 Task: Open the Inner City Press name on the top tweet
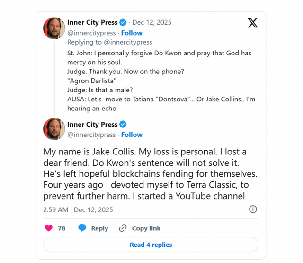pos(92,22)
